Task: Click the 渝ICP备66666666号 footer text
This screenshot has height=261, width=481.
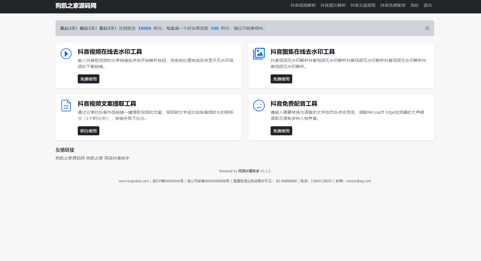Action: click(168, 181)
